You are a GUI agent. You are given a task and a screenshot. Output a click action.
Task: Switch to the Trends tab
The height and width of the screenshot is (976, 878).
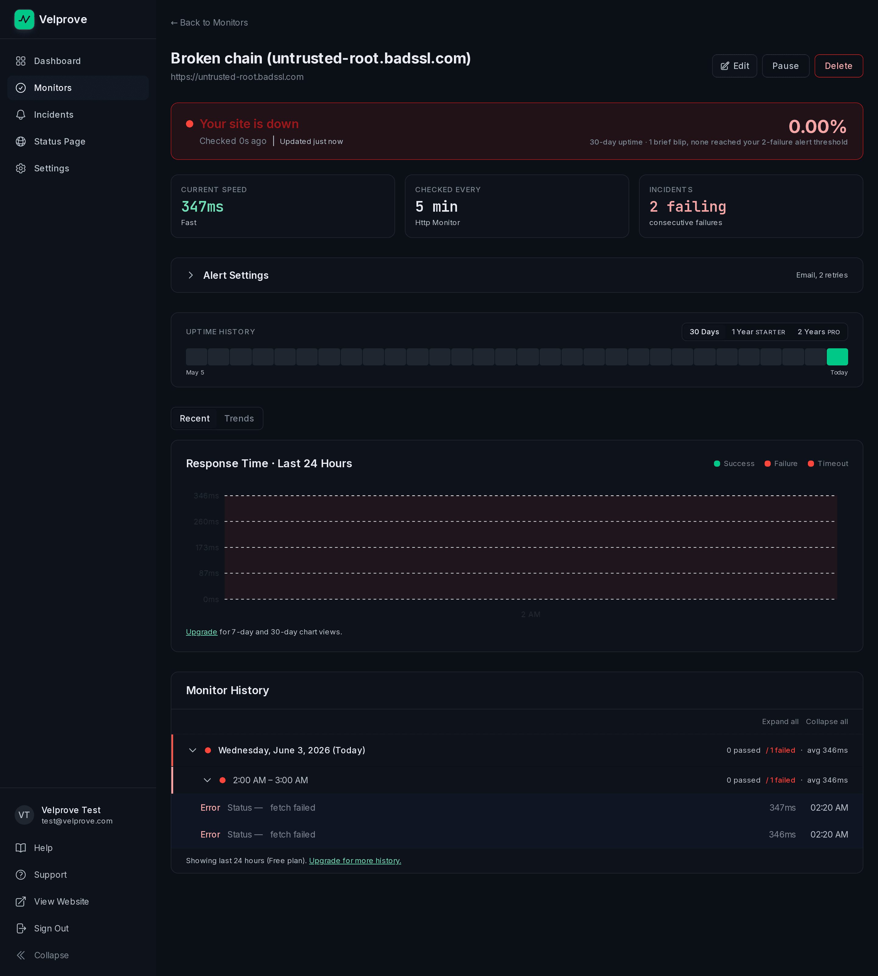(x=239, y=418)
